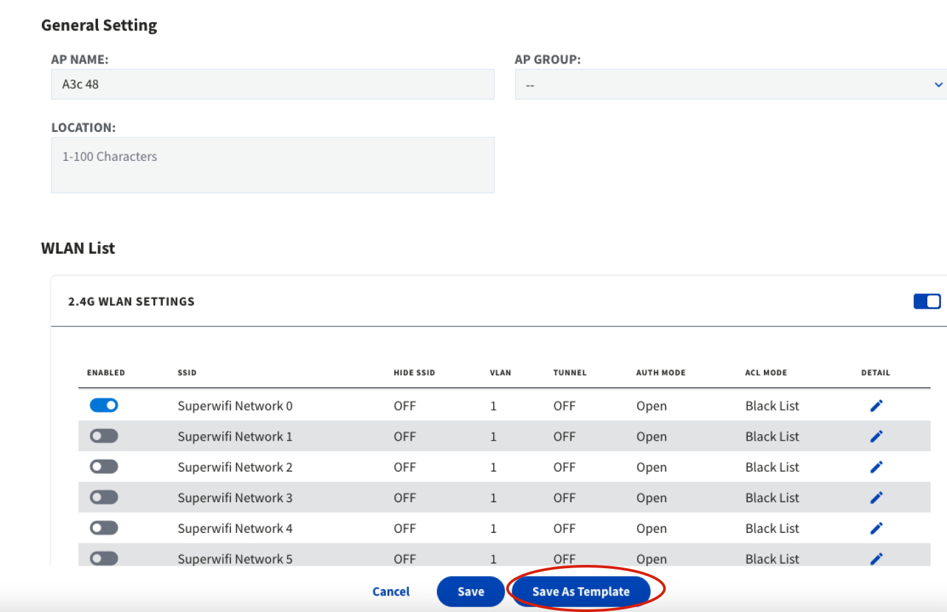This screenshot has width=947, height=612.
Task: Enable Superwifi Network 2 toggle
Action: coord(104,467)
